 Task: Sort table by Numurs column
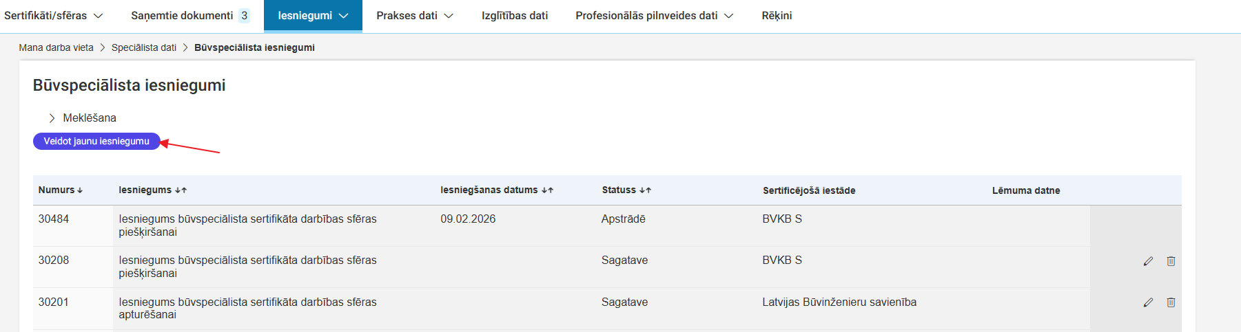(61, 190)
